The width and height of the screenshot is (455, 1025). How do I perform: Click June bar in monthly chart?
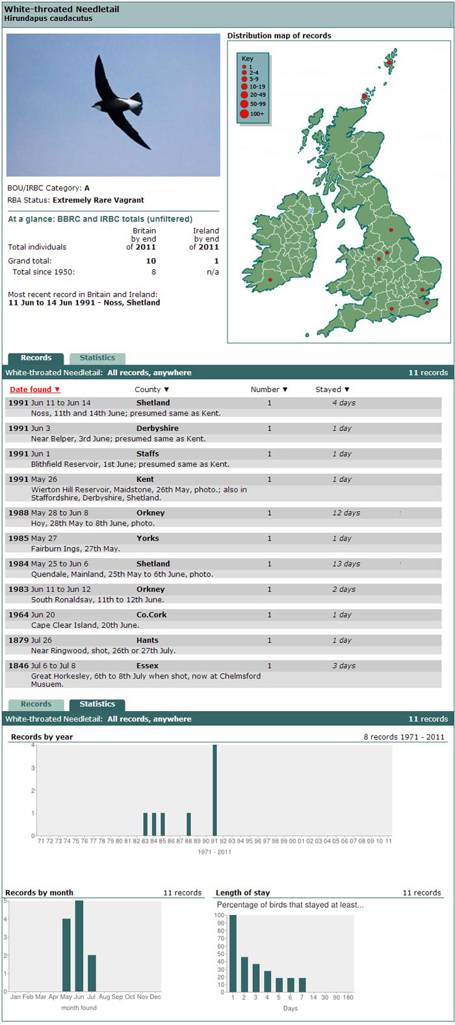click(x=79, y=946)
